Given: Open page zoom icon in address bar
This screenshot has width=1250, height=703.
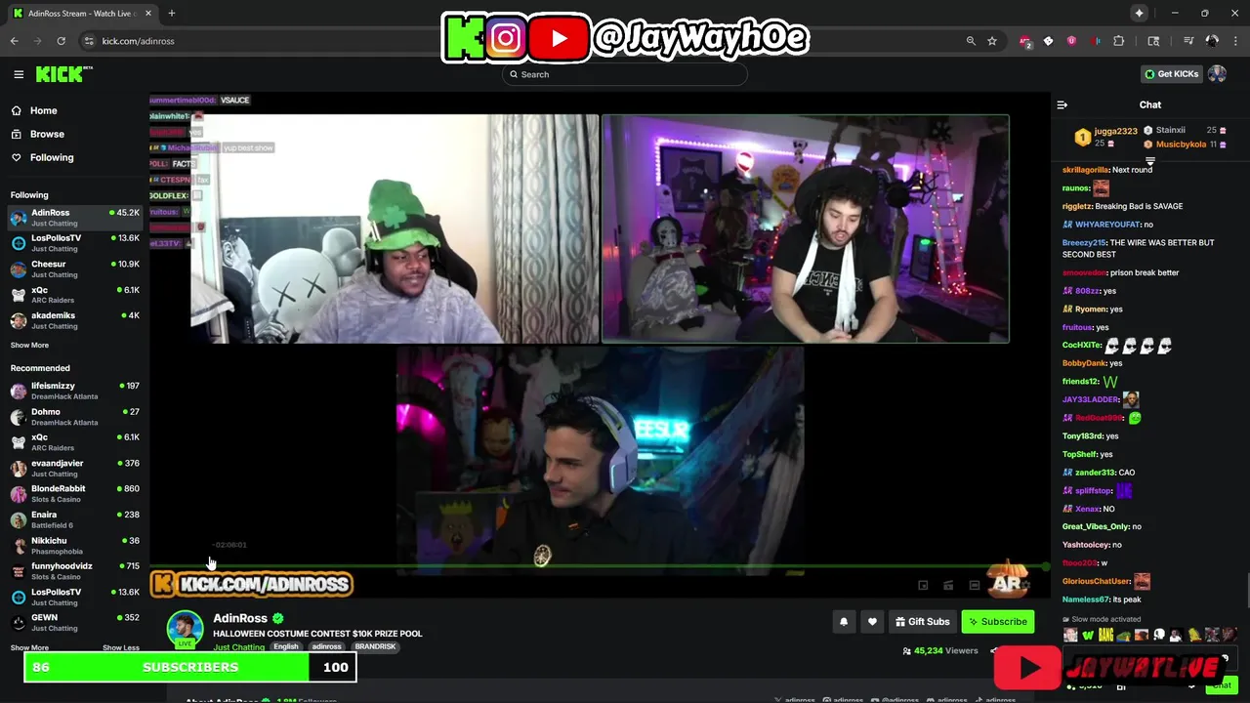Looking at the screenshot, I should point(971,41).
